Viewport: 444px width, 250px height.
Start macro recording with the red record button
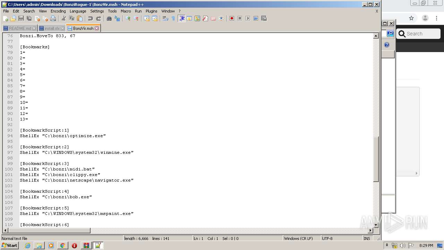pos(232,18)
